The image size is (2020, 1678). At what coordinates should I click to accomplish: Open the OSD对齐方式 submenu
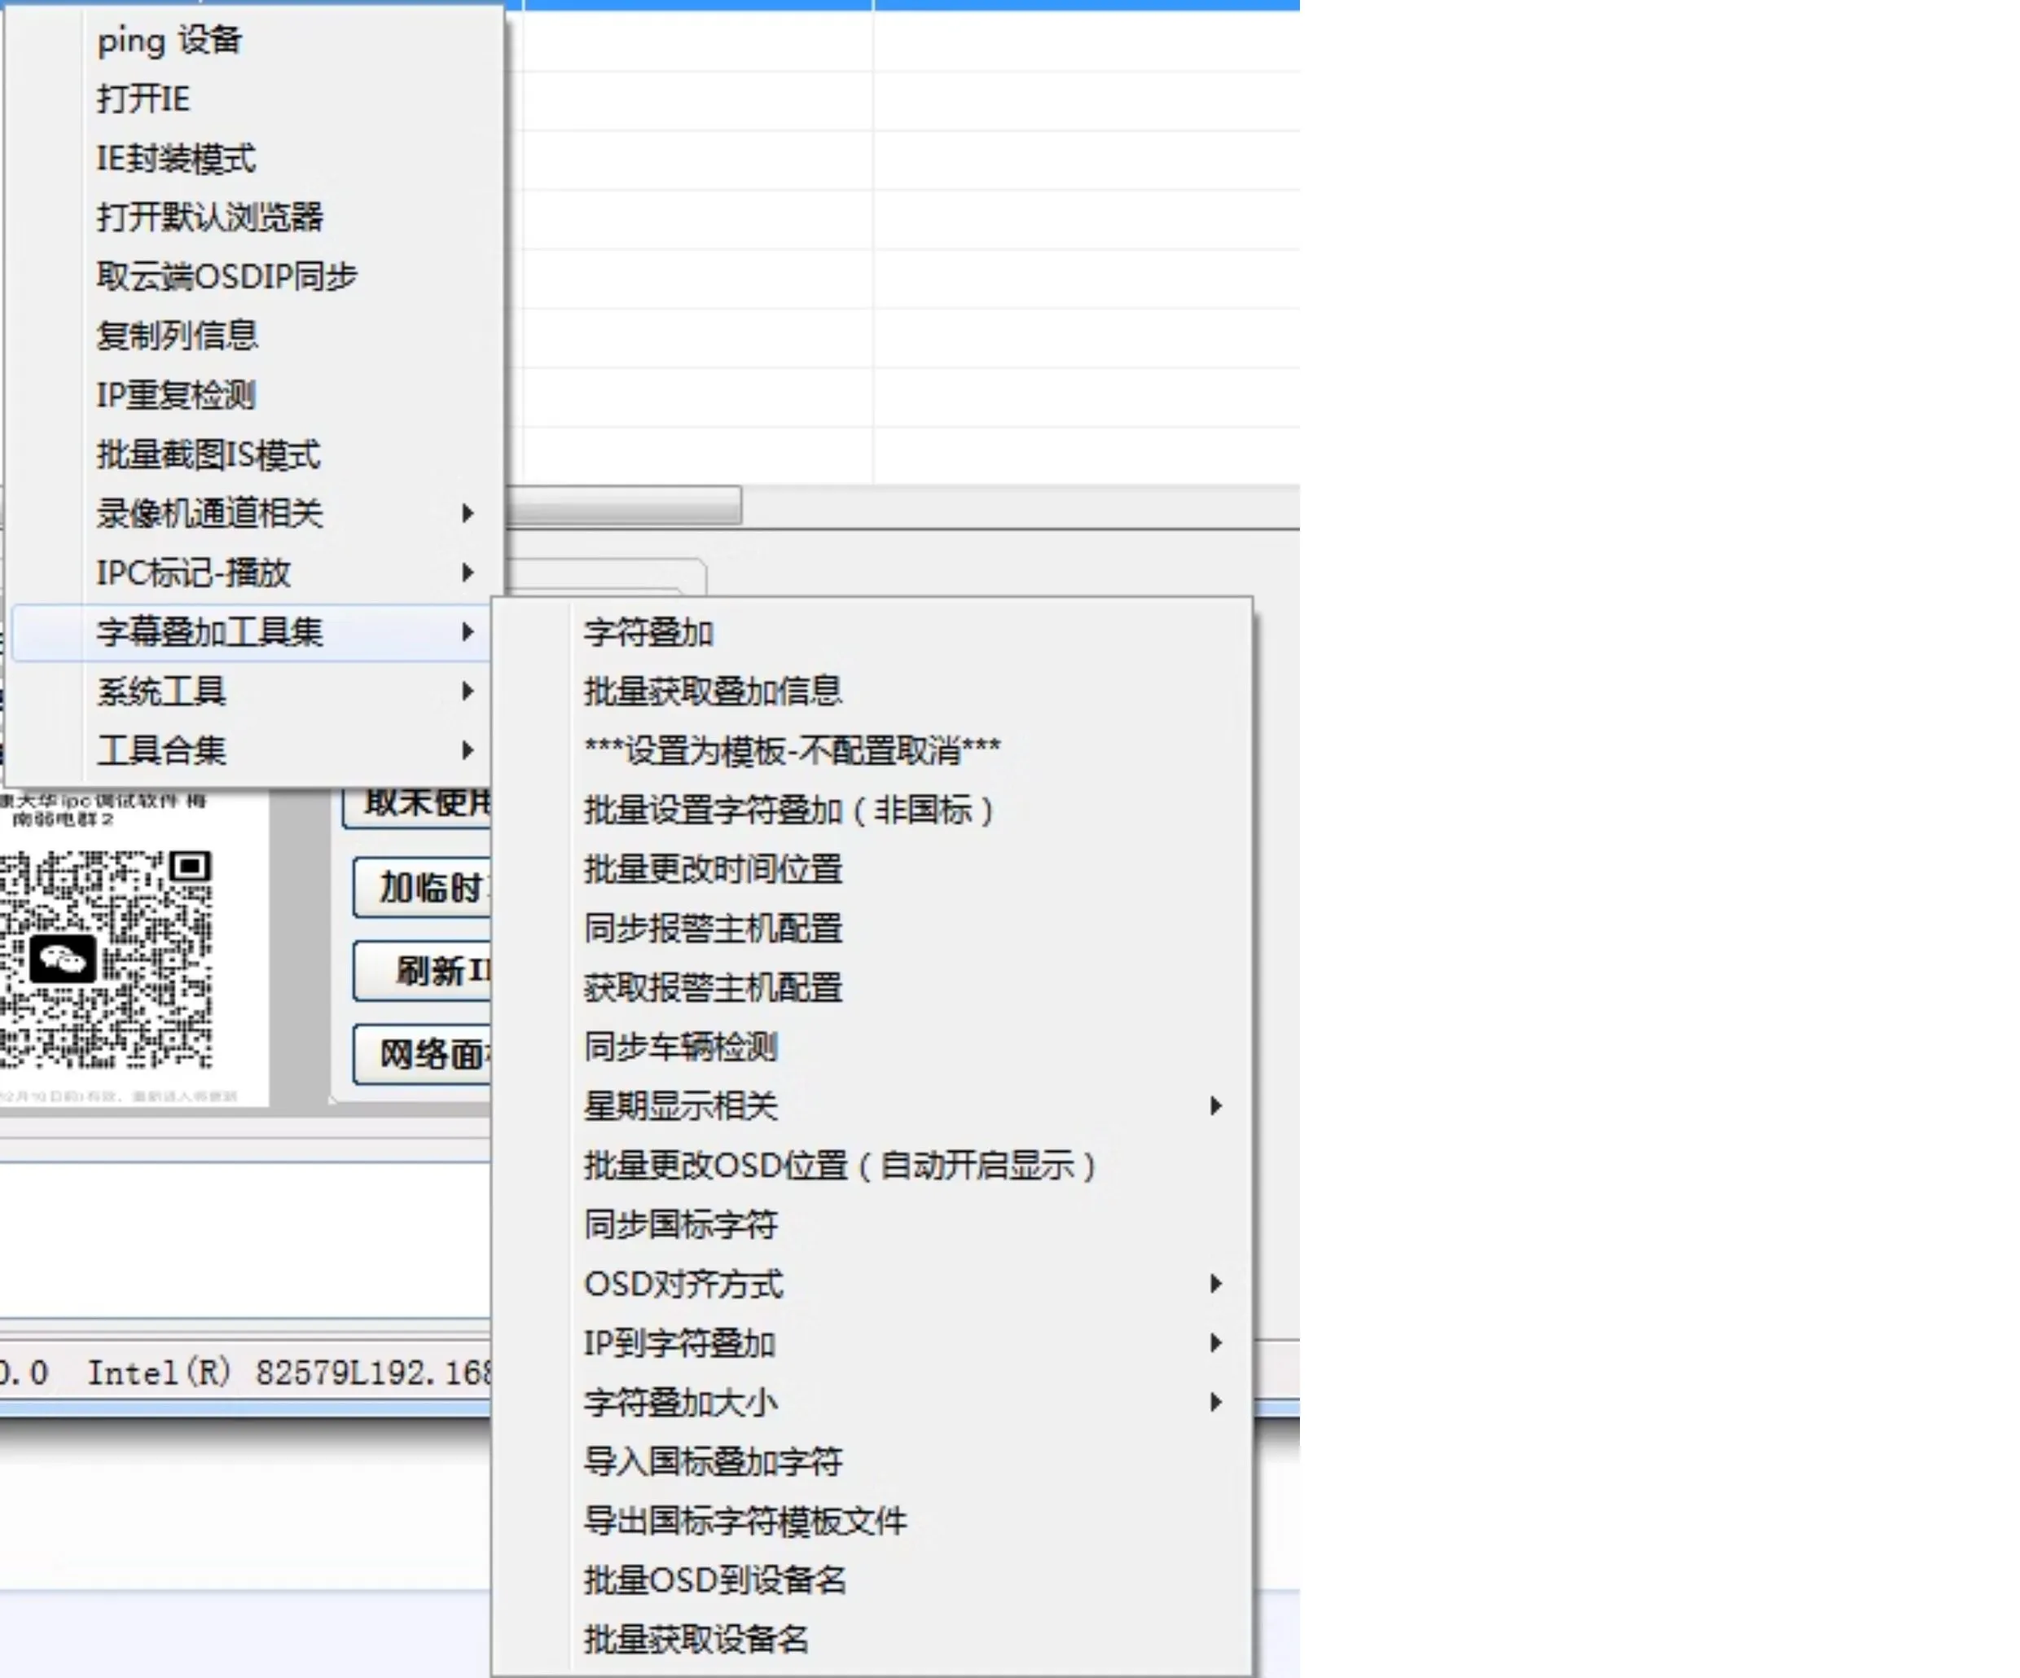coord(685,1285)
